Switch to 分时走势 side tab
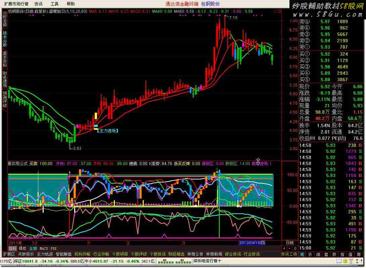The width and height of the screenshot is (366, 268). tap(5, 19)
